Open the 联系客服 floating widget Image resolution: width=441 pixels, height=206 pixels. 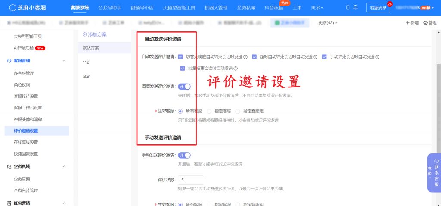[x=436, y=173]
